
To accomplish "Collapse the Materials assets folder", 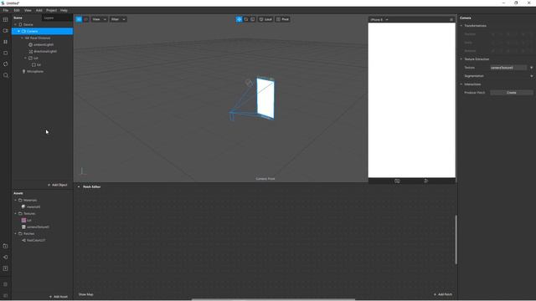I will click(x=15, y=200).
